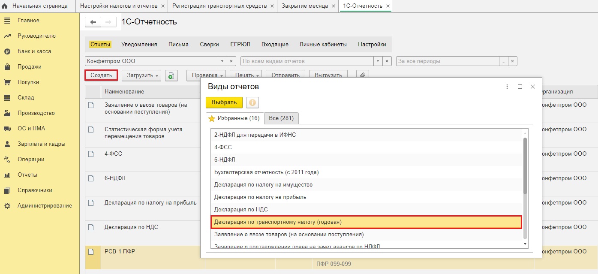Click the green plus document icon in toolbar
Screen dimensions: 598x274
[x=171, y=75]
